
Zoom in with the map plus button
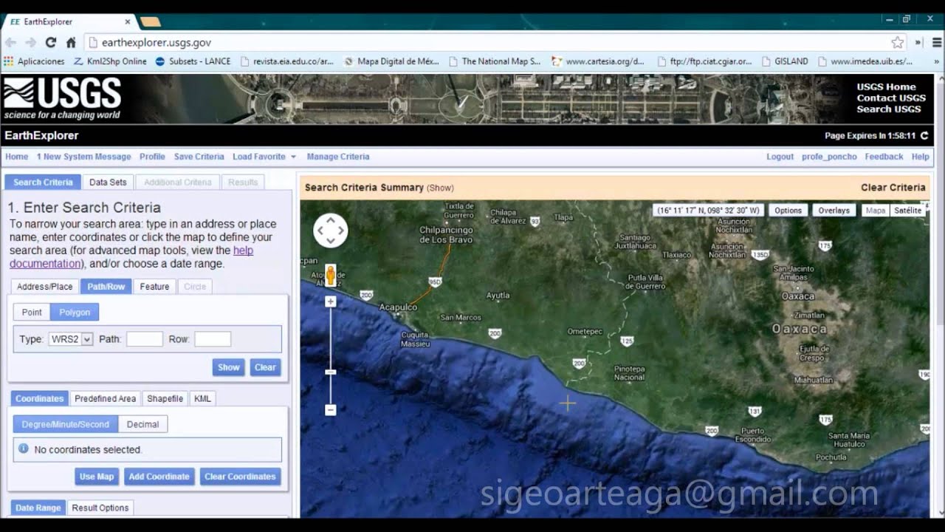click(331, 301)
